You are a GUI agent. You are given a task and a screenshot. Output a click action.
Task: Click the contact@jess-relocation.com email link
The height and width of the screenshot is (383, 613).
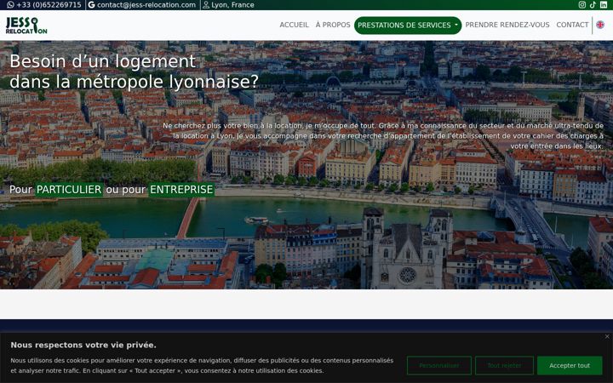tap(142, 5)
